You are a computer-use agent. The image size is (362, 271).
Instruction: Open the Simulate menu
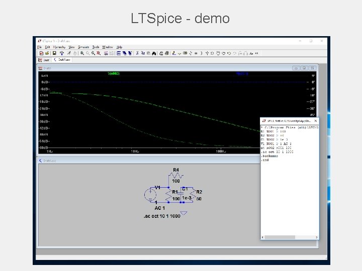tap(83, 47)
